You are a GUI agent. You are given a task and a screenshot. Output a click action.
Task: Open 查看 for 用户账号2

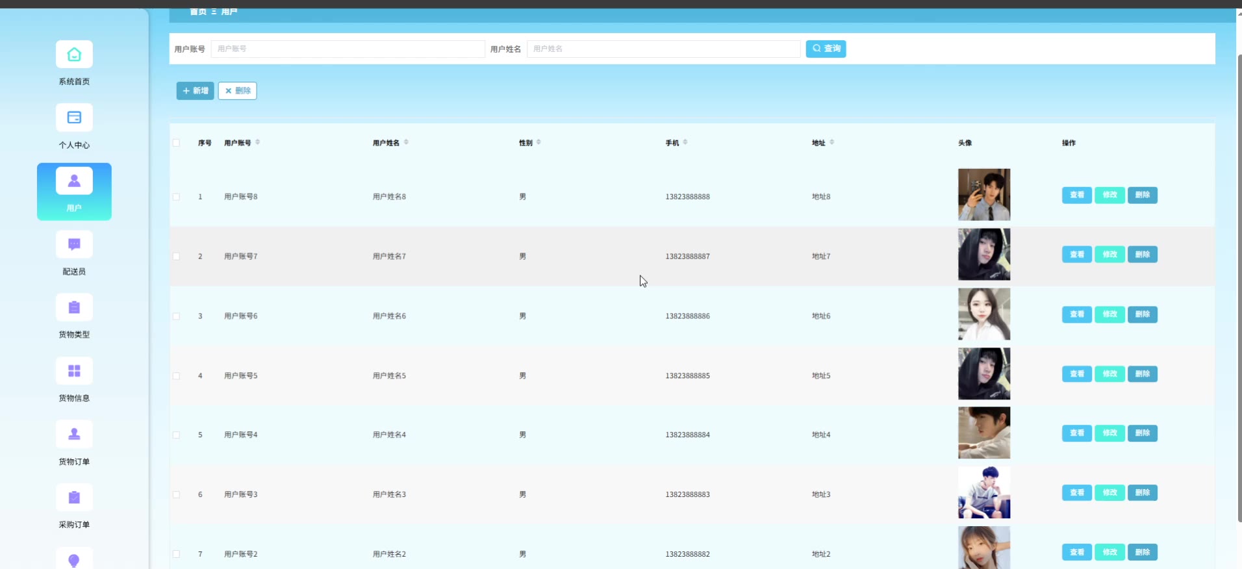(x=1076, y=552)
